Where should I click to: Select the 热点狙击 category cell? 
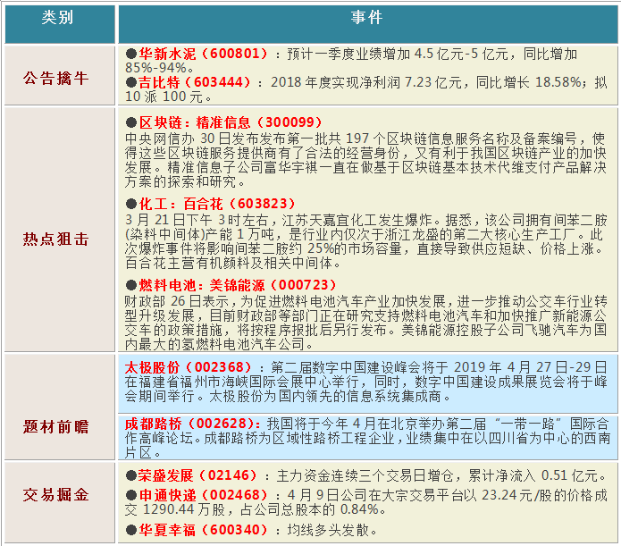[60, 230]
